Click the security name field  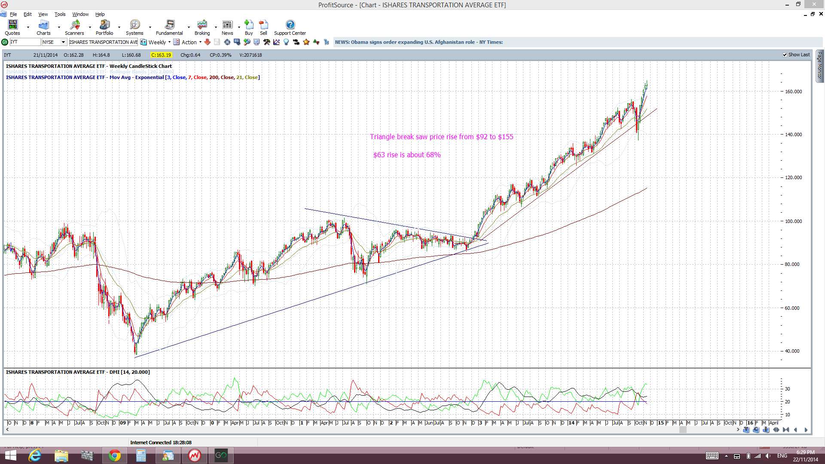(x=103, y=42)
